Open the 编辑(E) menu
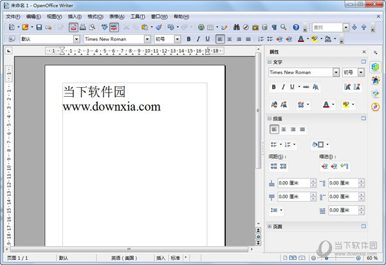 (33, 17)
